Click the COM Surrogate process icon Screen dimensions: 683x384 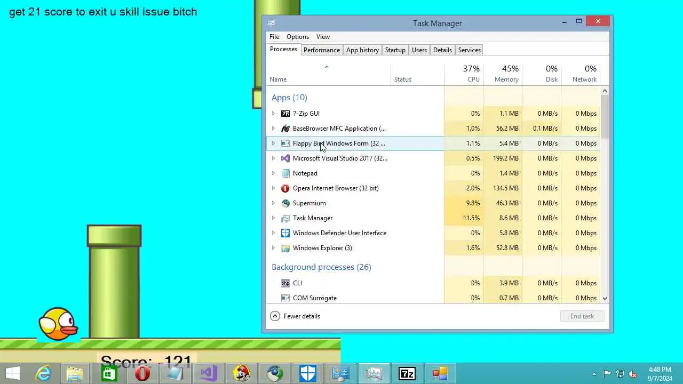[285, 298]
